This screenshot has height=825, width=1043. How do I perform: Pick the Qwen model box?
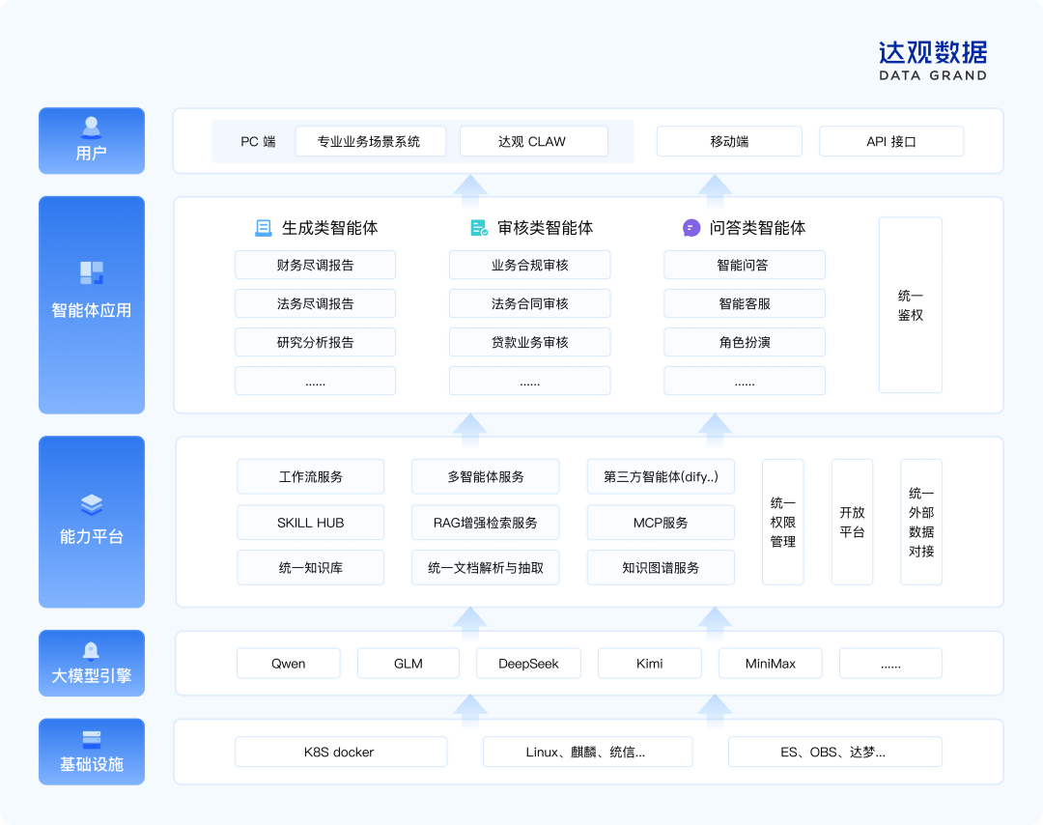[289, 664]
